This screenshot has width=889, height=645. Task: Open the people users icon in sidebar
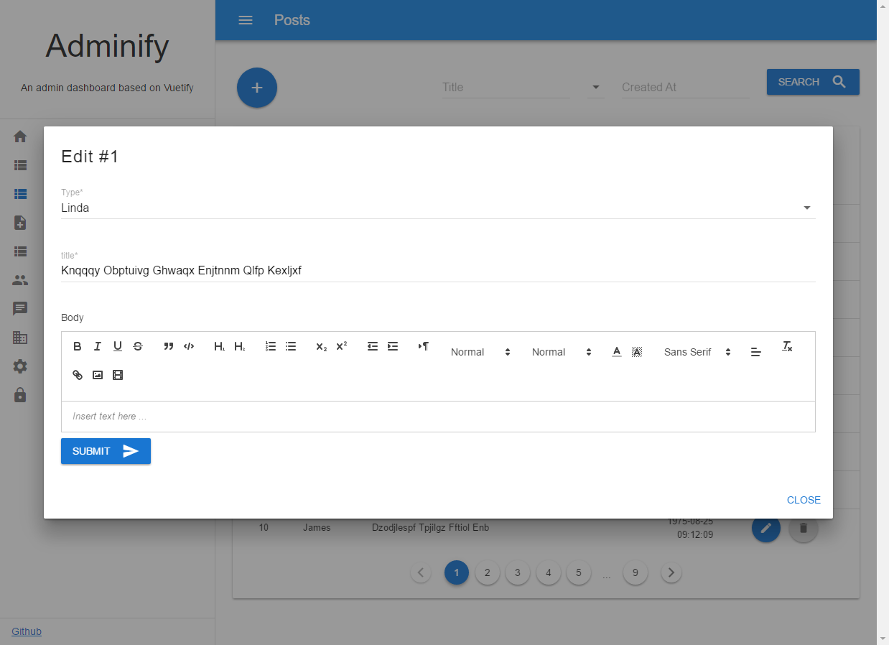tap(20, 280)
